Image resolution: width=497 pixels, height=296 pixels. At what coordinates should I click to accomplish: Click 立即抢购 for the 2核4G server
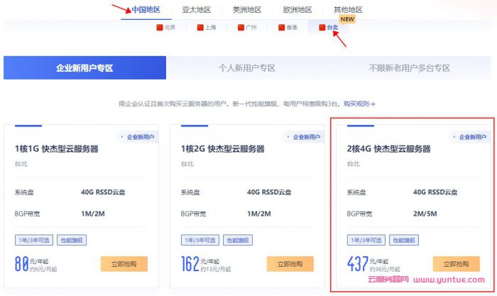click(x=456, y=264)
